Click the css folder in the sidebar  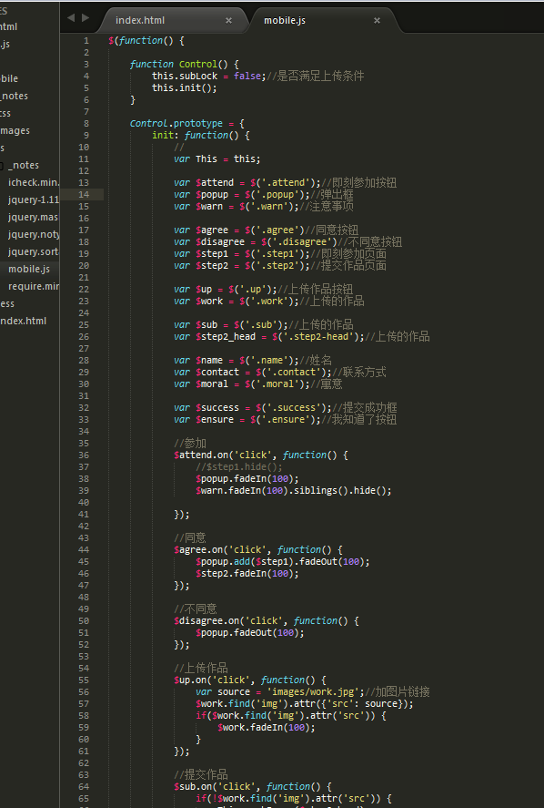5,113
